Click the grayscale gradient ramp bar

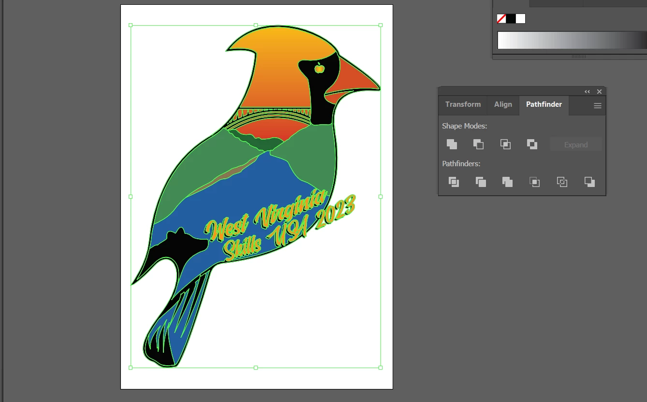[572, 40]
